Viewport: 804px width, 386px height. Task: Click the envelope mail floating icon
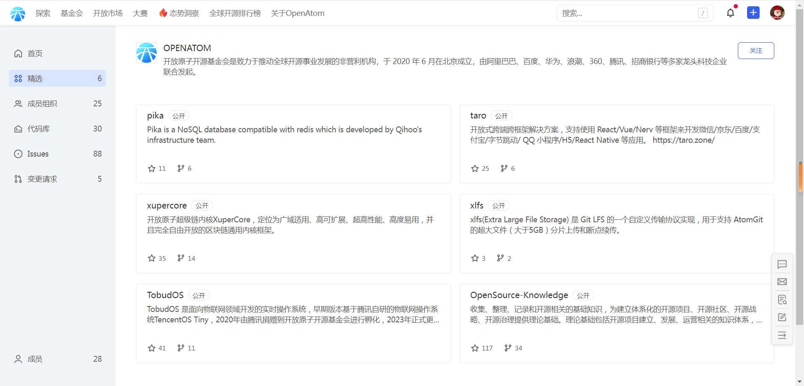coord(782,282)
